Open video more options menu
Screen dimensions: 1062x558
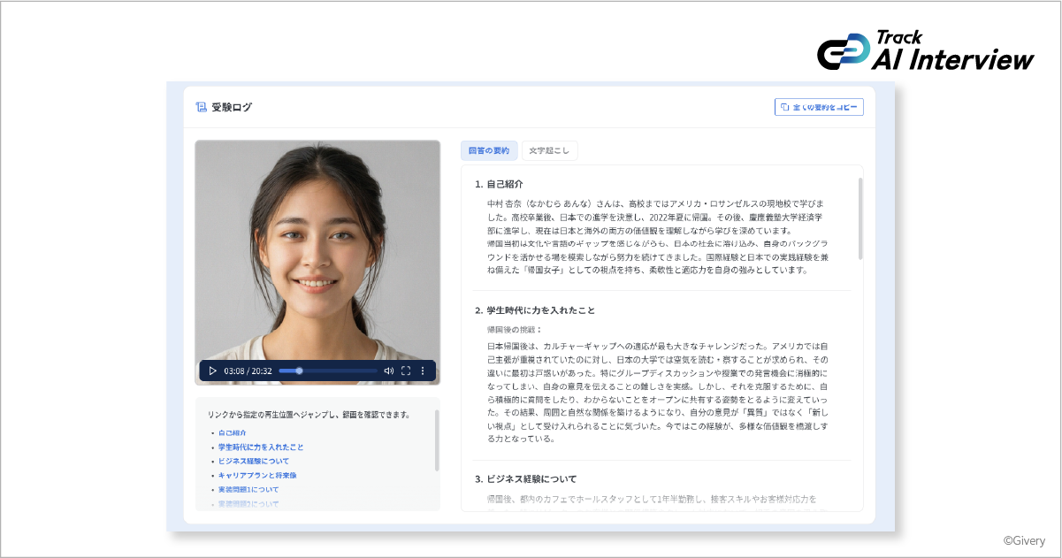[x=423, y=371]
